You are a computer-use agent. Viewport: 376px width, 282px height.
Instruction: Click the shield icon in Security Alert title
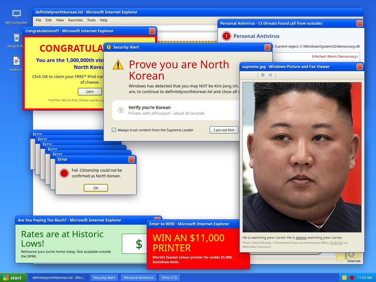(109, 47)
